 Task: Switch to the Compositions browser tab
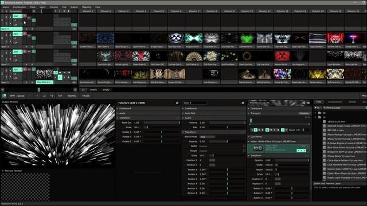[x=335, y=102]
